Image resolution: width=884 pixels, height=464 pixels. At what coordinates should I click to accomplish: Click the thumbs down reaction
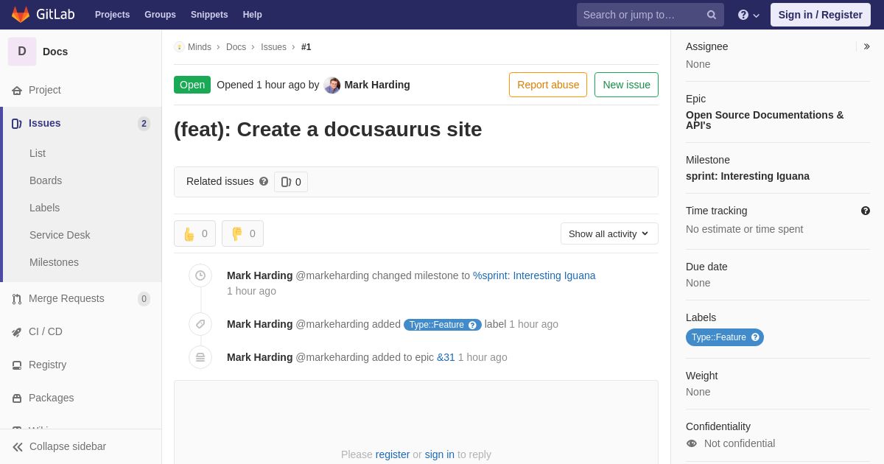[x=242, y=233]
